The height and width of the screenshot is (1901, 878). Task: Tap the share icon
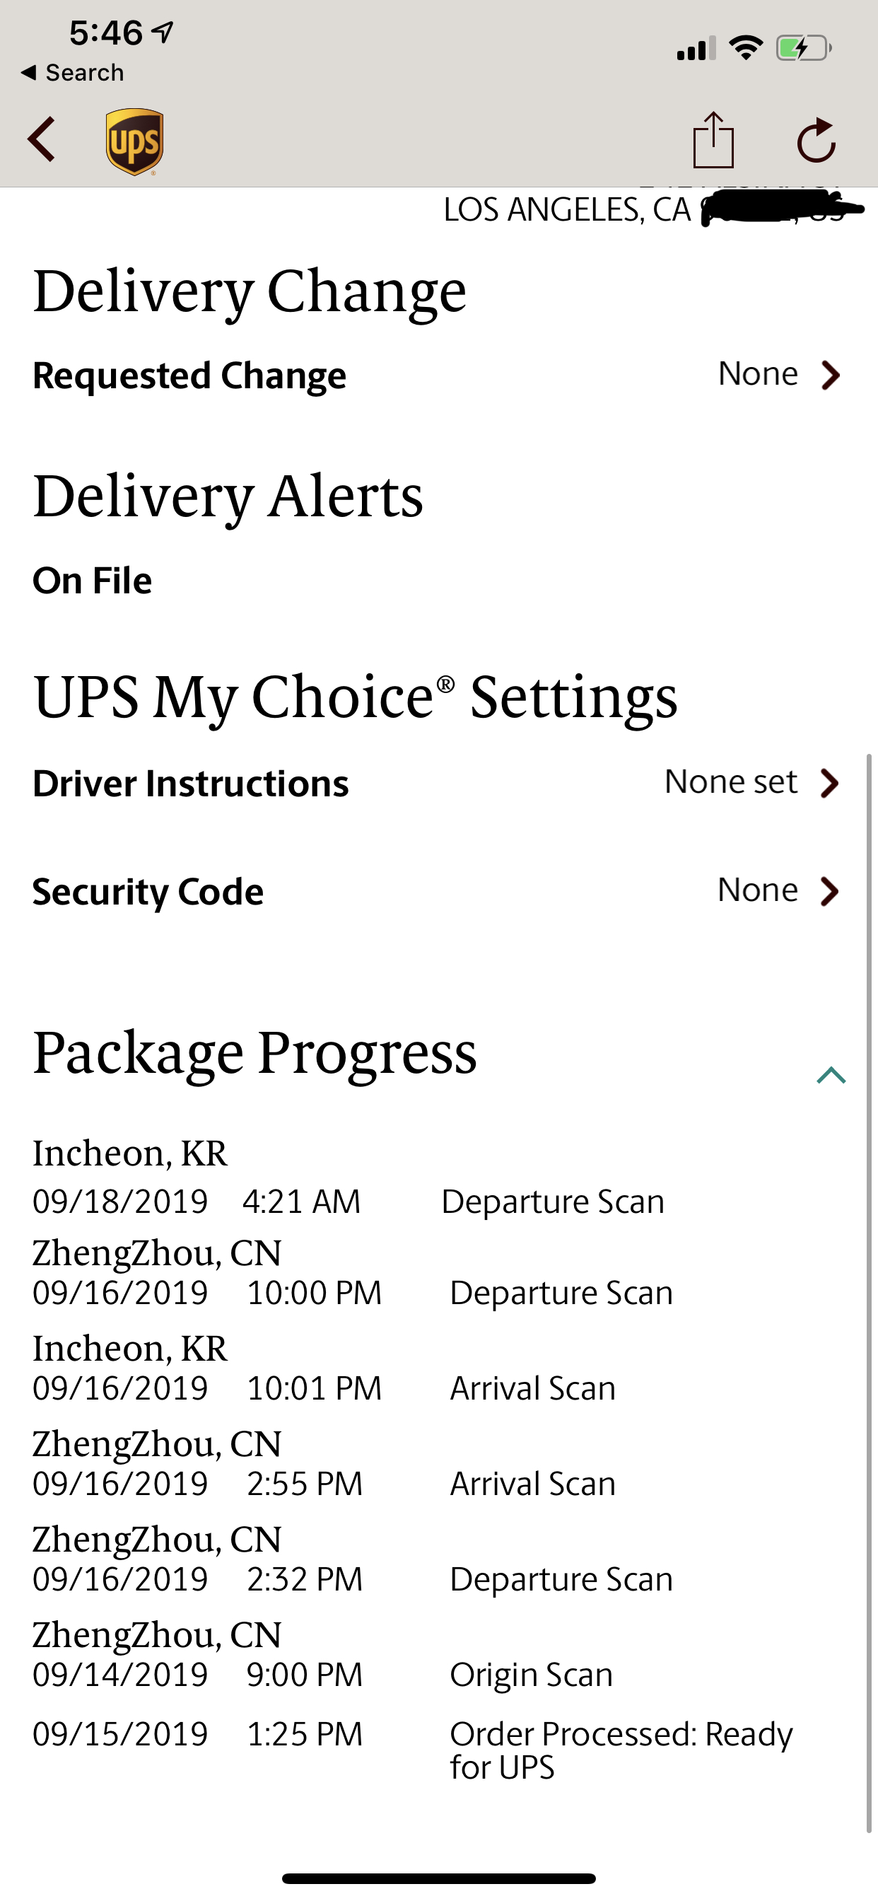pyautogui.click(x=713, y=139)
